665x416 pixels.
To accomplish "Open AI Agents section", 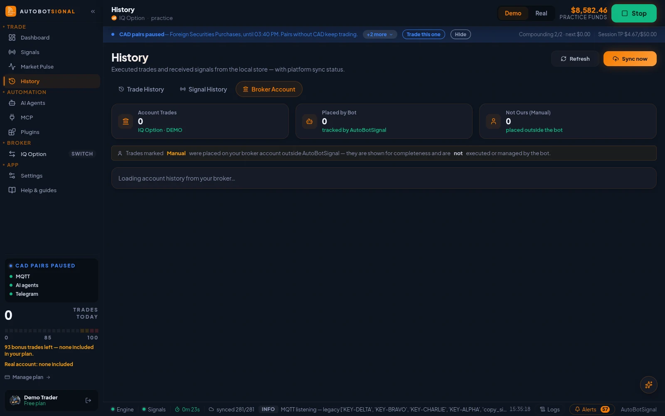I will (x=52, y=103).
